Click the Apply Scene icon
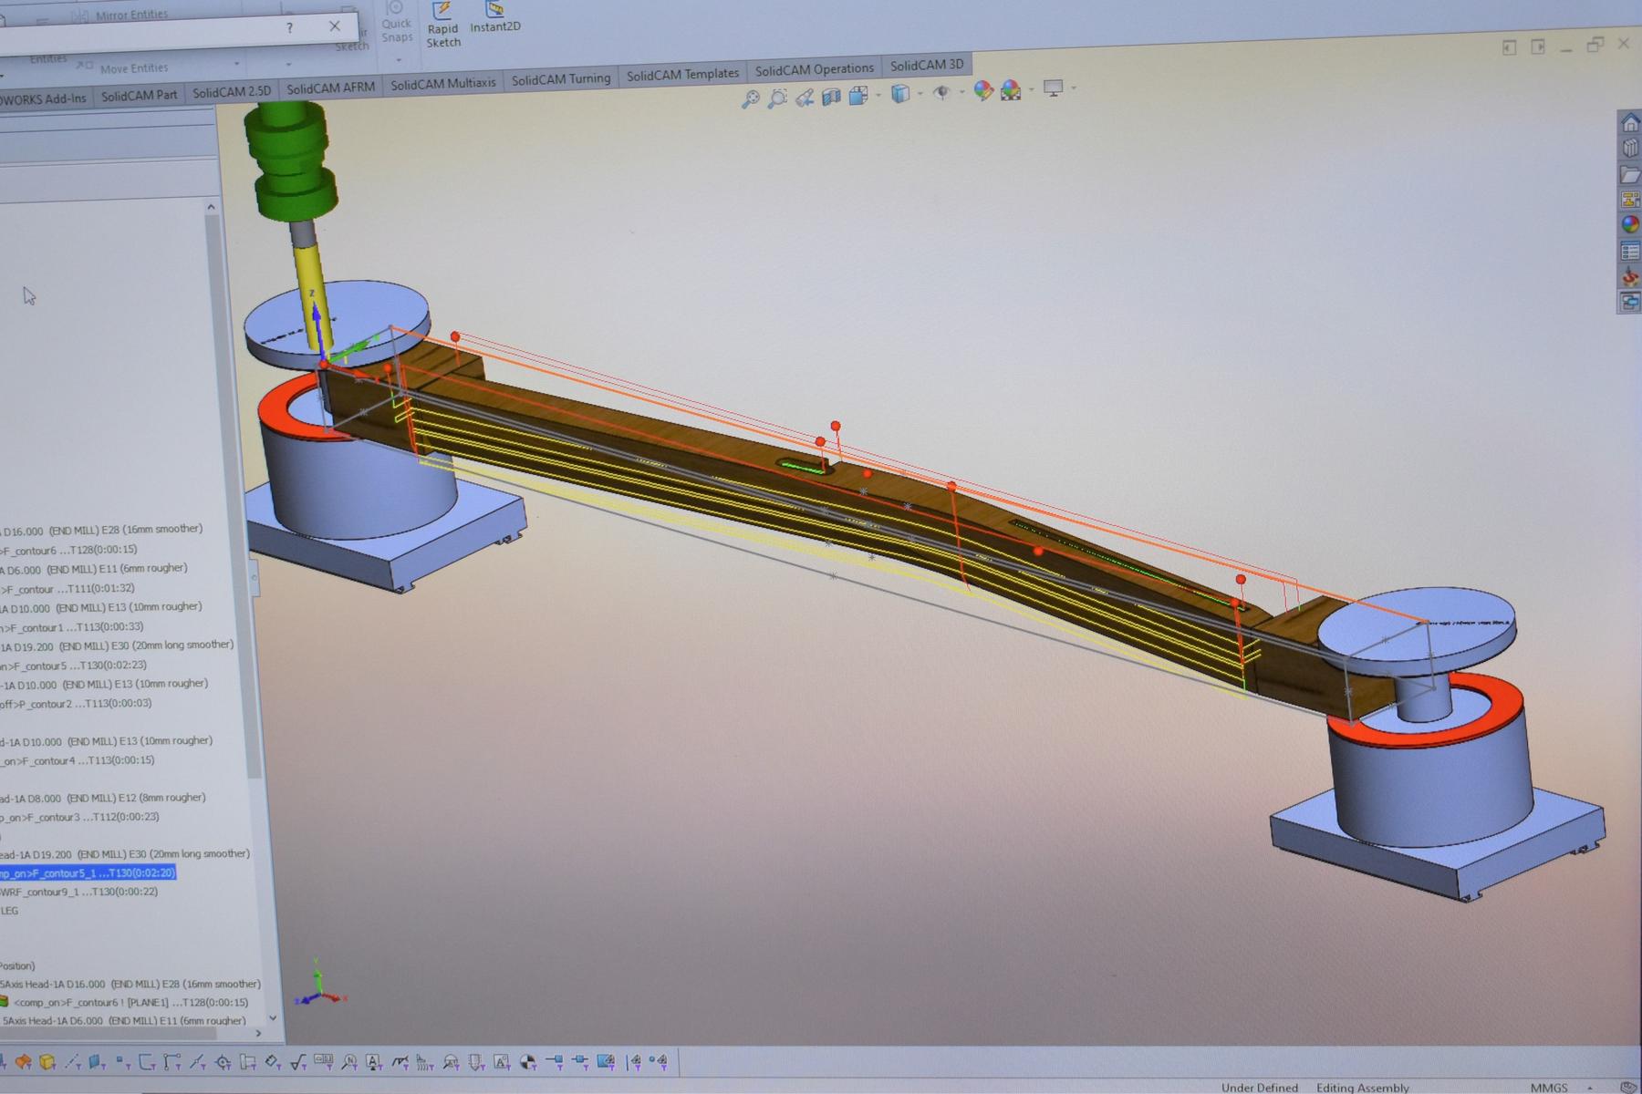The width and height of the screenshot is (1642, 1094). 1011,89
